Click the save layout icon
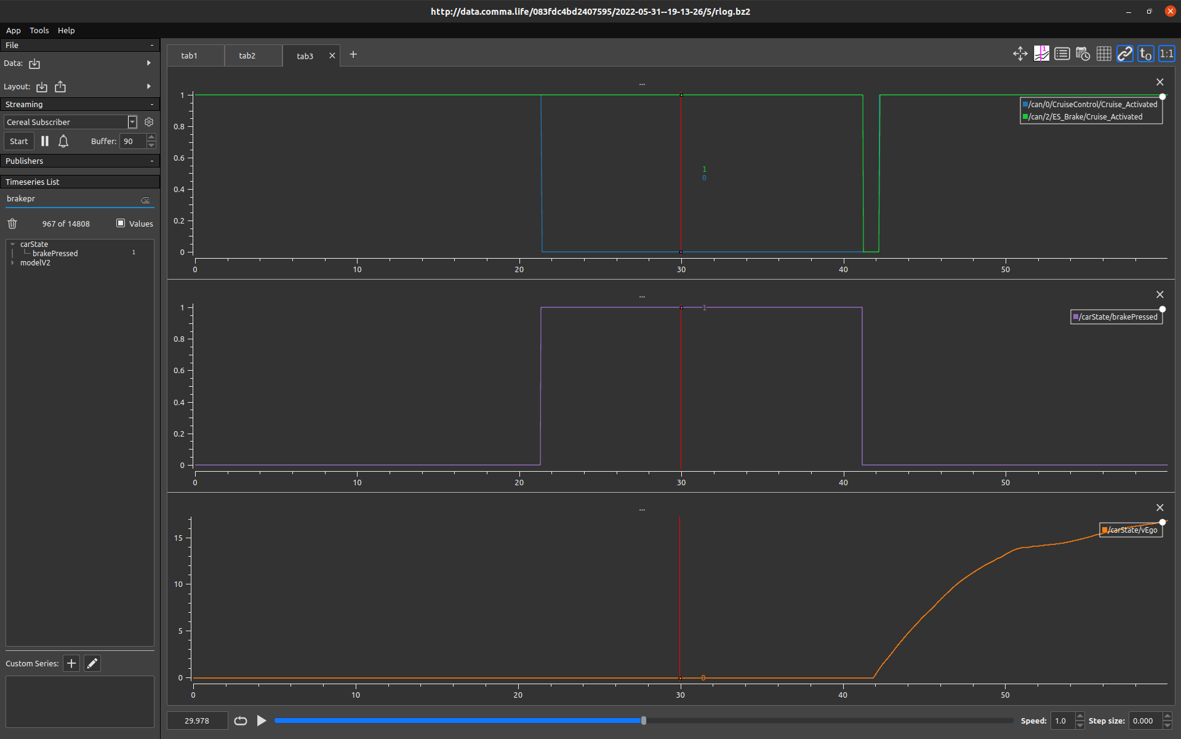The image size is (1181, 739). point(60,87)
